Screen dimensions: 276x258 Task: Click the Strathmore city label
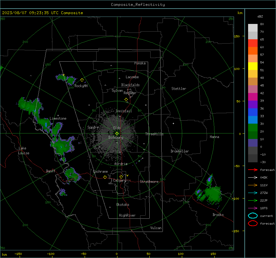pyautogui.click(x=149, y=182)
